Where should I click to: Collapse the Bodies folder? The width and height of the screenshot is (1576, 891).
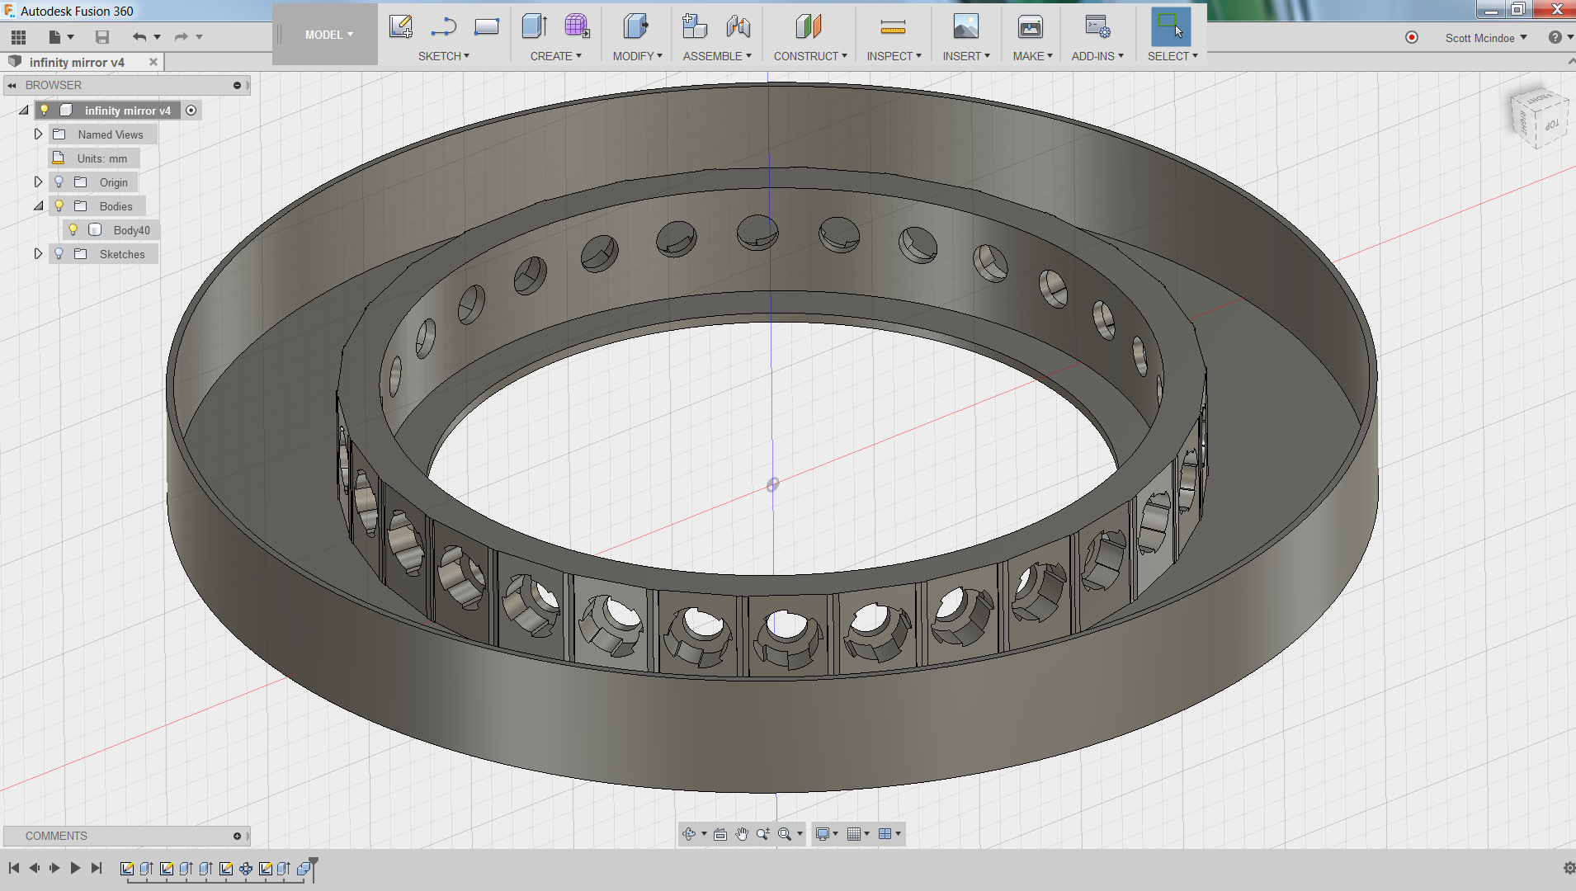point(38,206)
